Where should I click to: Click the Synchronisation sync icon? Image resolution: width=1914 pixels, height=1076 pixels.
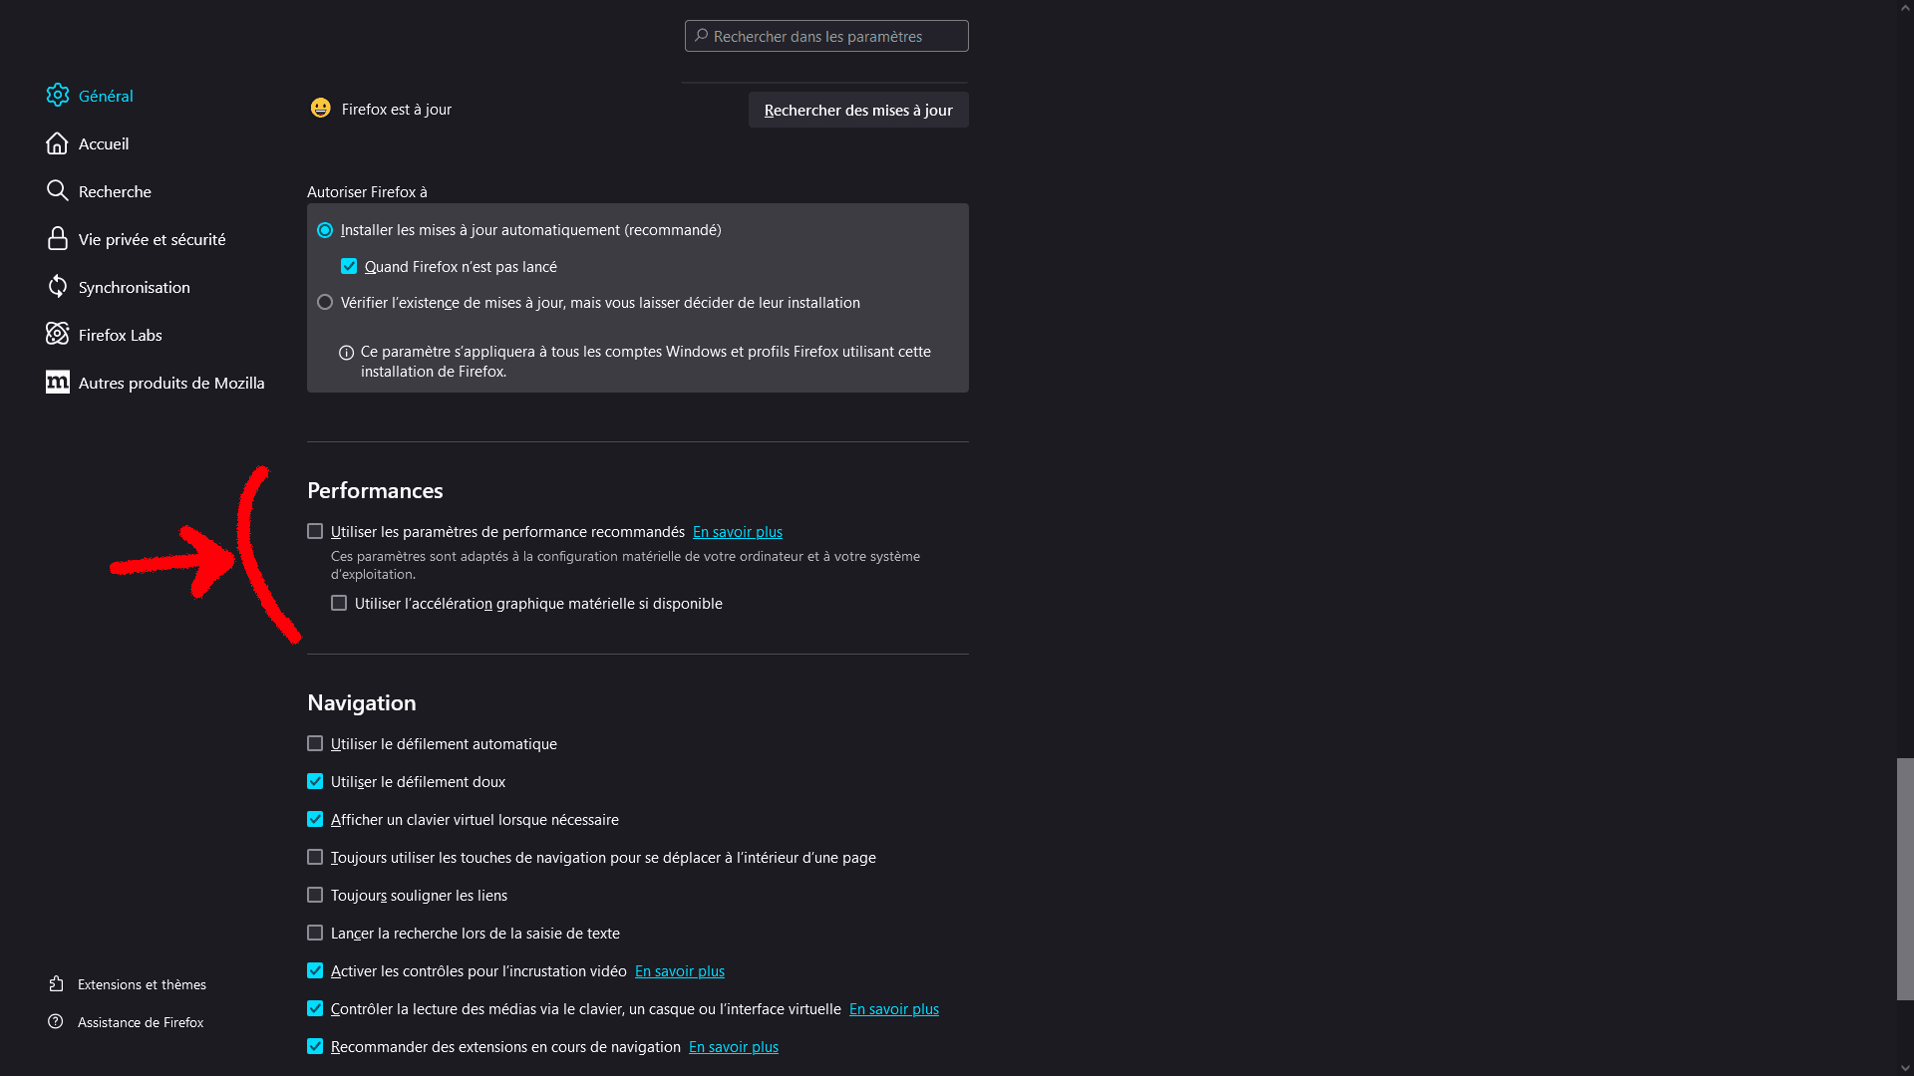pyautogui.click(x=58, y=287)
